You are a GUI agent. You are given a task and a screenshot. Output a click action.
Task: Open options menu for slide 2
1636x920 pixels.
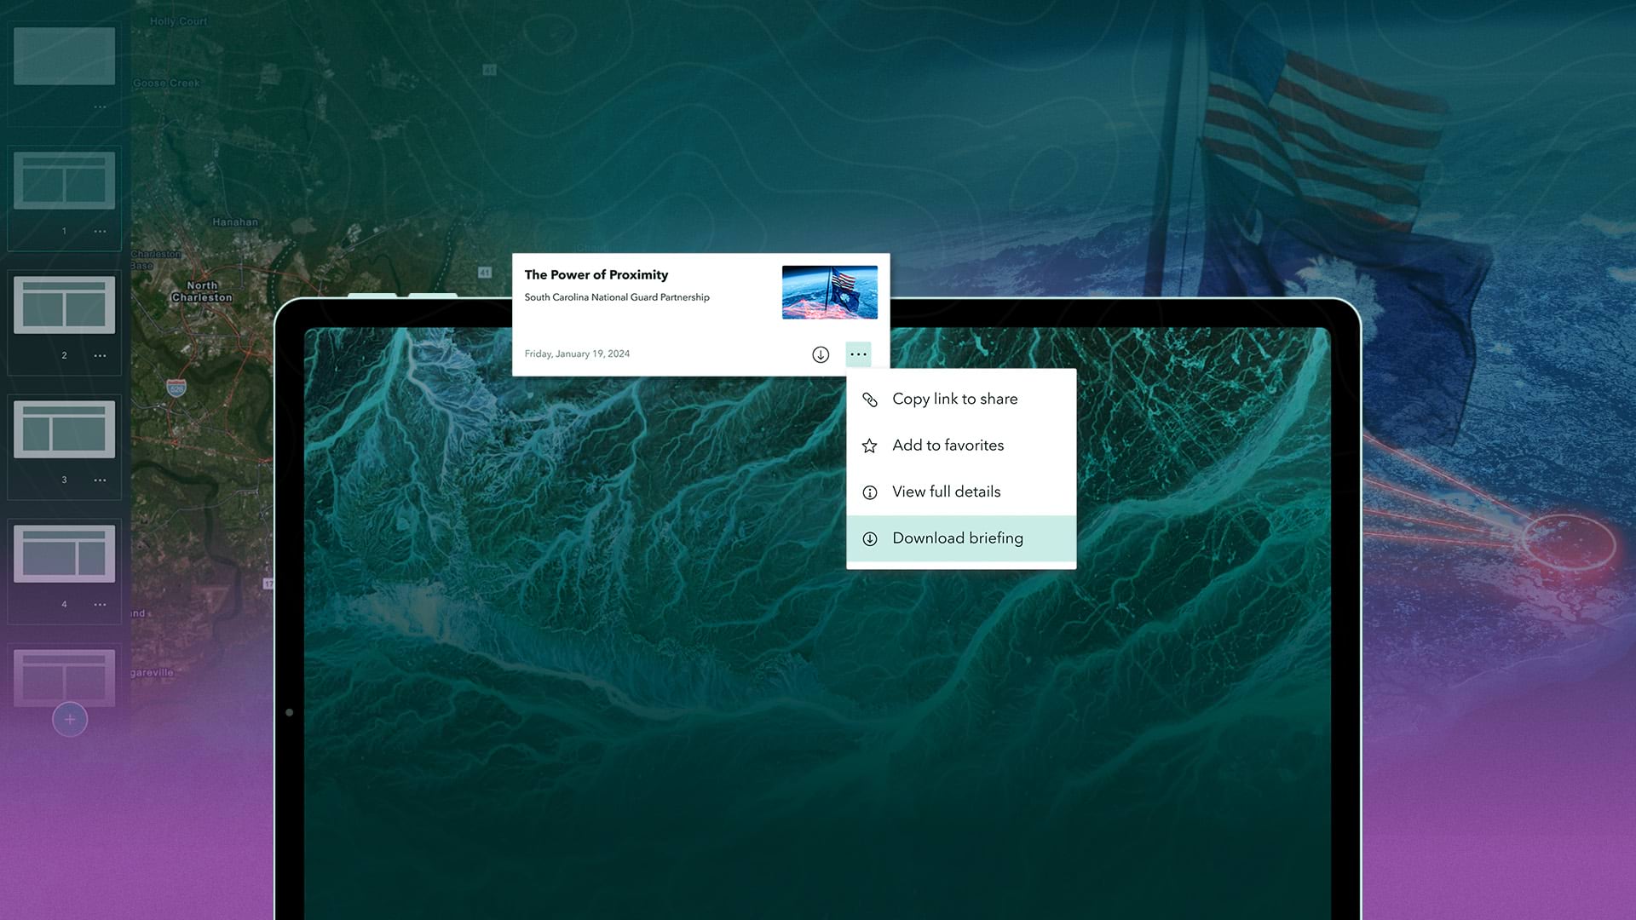point(101,356)
